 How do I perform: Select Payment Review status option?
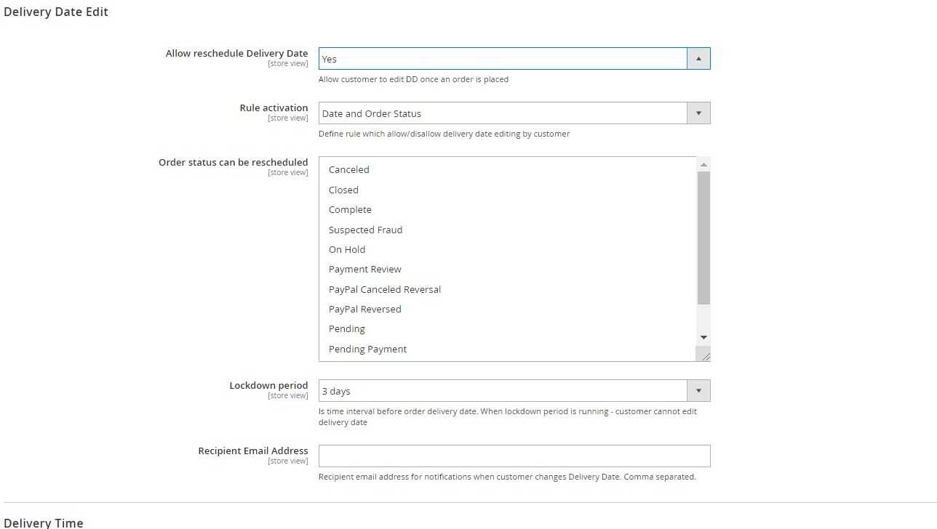pyautogui.click(x=365, y=269)
